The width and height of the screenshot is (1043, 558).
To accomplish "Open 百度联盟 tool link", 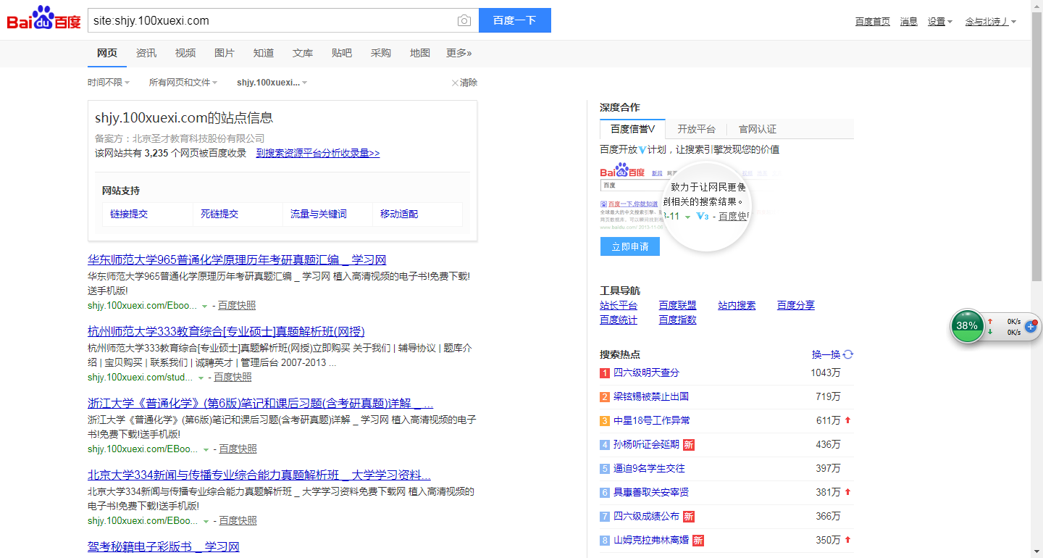I will (678, 306).
